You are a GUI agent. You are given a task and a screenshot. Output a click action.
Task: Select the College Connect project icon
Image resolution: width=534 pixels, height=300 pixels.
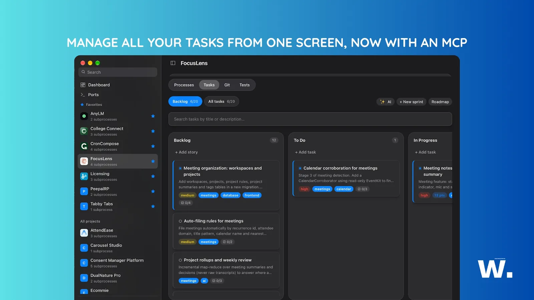pos(84,131)
